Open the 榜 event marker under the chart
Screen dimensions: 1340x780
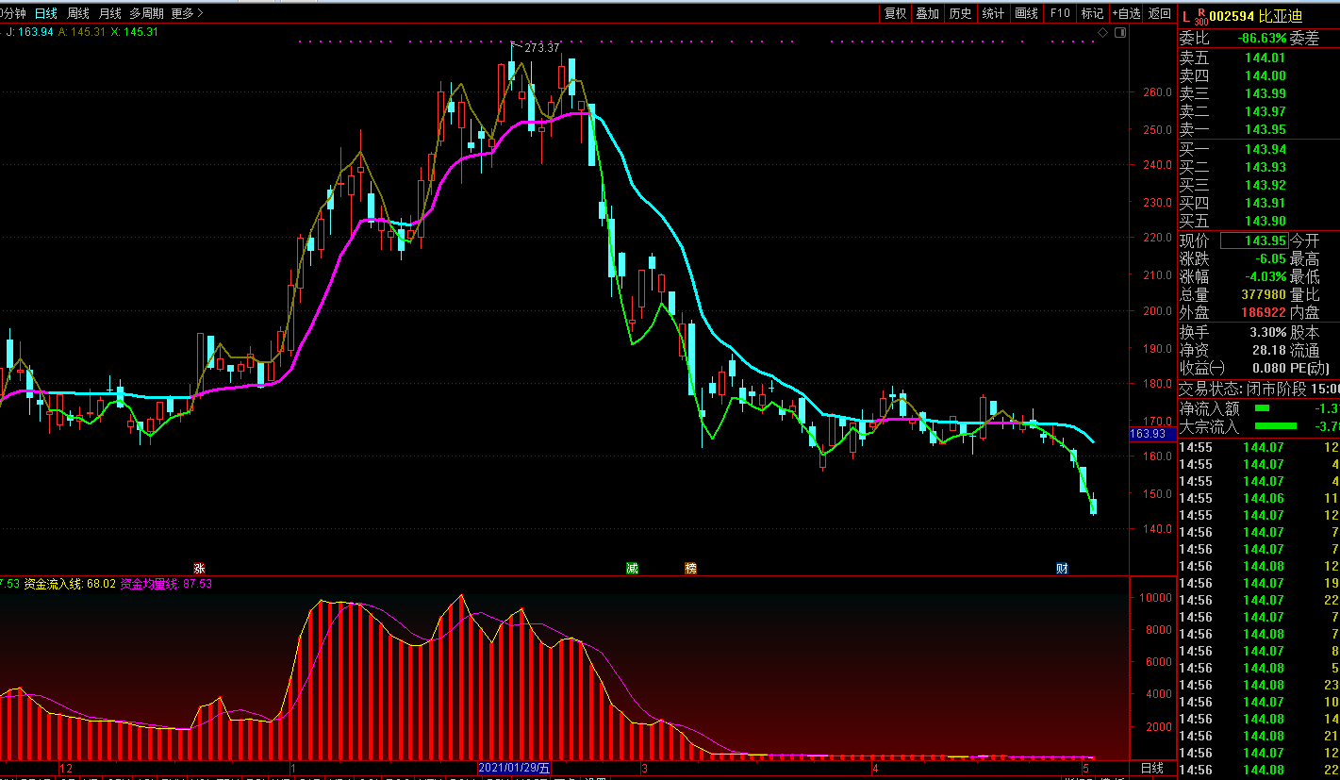(691, 568)
